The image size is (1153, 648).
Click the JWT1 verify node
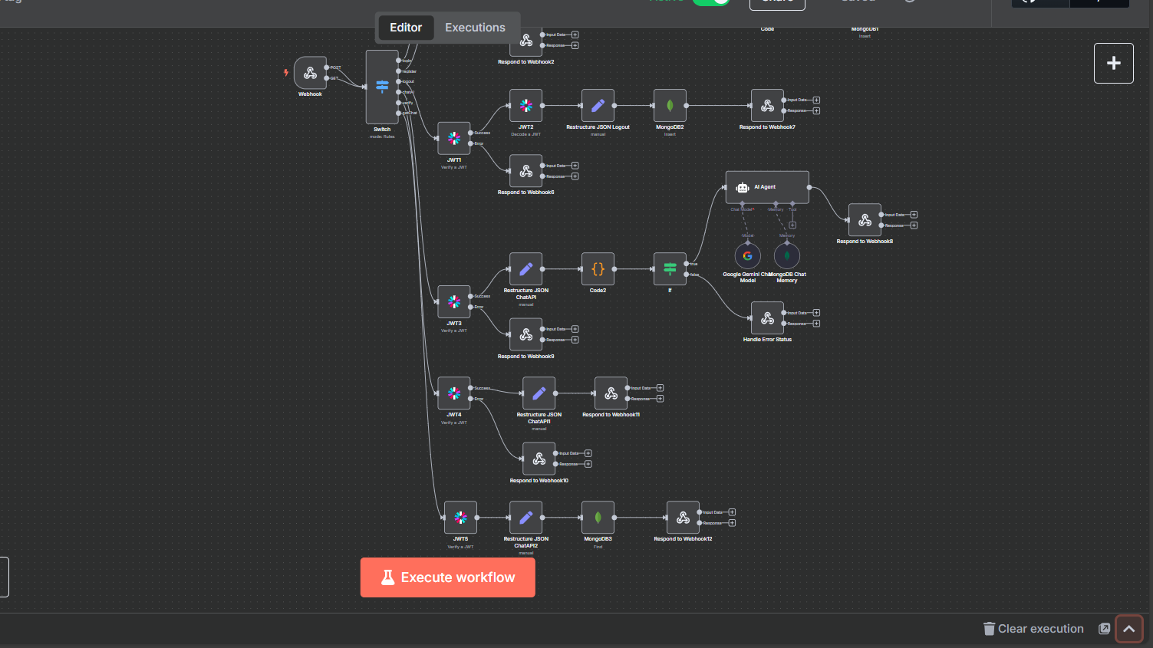454,139
